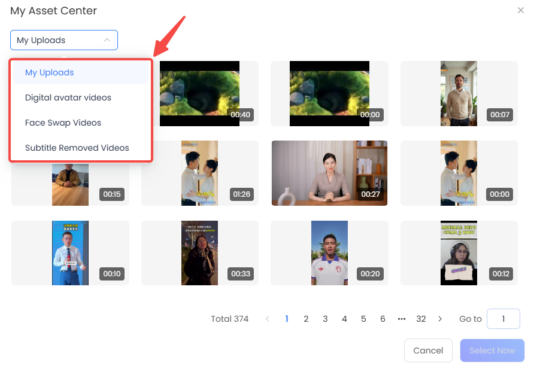The image size is (534, 372).
Task: Jump to page 6
Action: pyautogui.click(x=383, y=319)
